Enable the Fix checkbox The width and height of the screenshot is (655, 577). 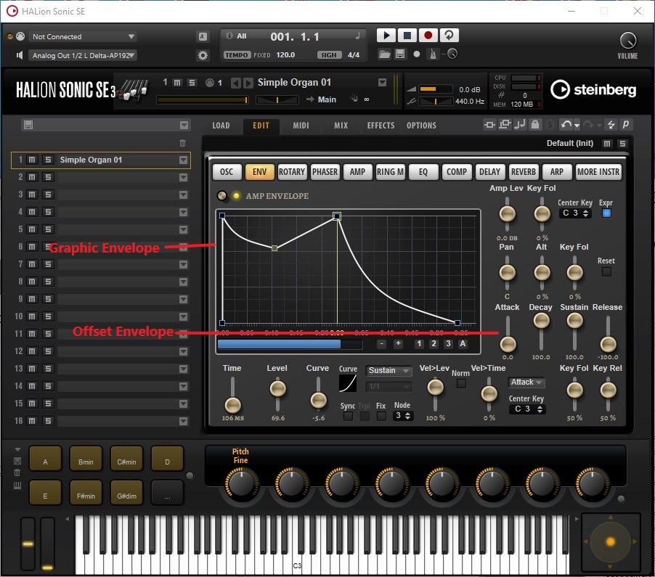[x=381, y=417]
